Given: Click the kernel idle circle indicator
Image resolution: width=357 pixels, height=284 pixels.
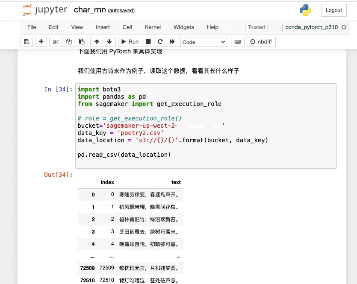Looking at the screenshot, I should (344, 27).
